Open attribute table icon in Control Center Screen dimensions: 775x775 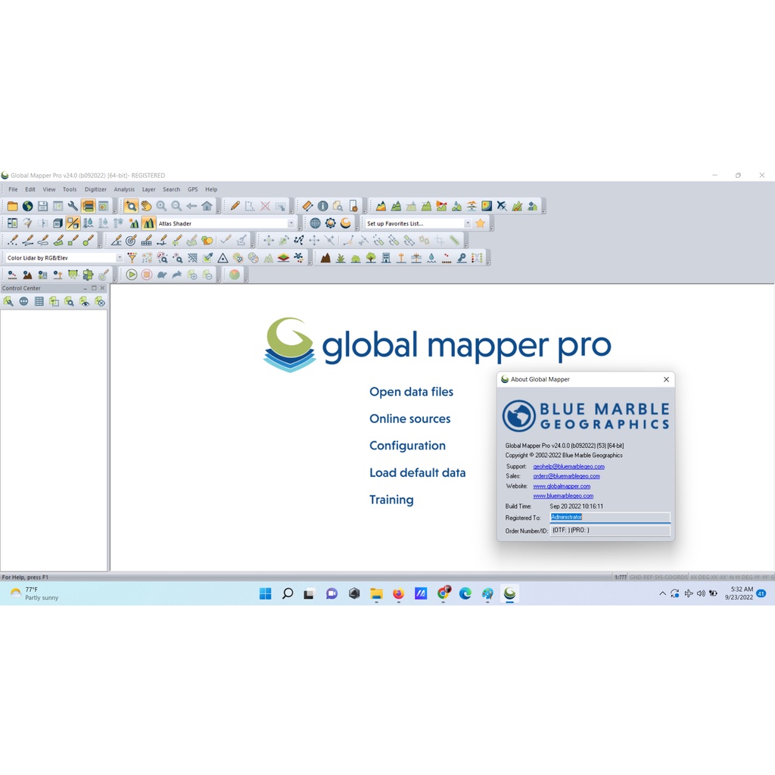click(x=39, y=301)
